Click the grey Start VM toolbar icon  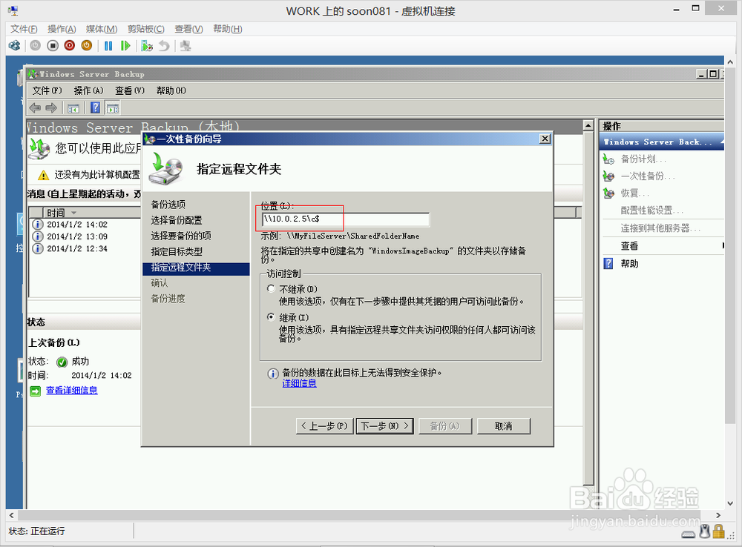(x=36, y=46)
